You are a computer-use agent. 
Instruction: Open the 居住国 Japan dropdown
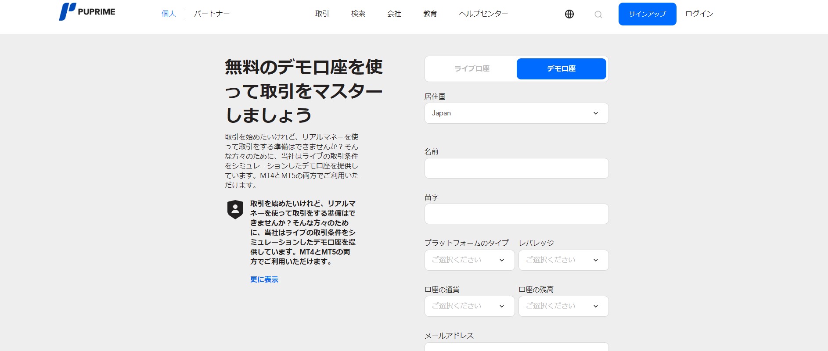(517, 113)
